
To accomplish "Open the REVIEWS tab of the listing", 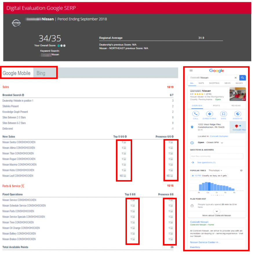I will [x=236, y=106].
